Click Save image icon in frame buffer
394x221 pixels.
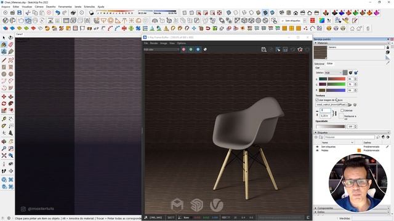coord(263,50)
